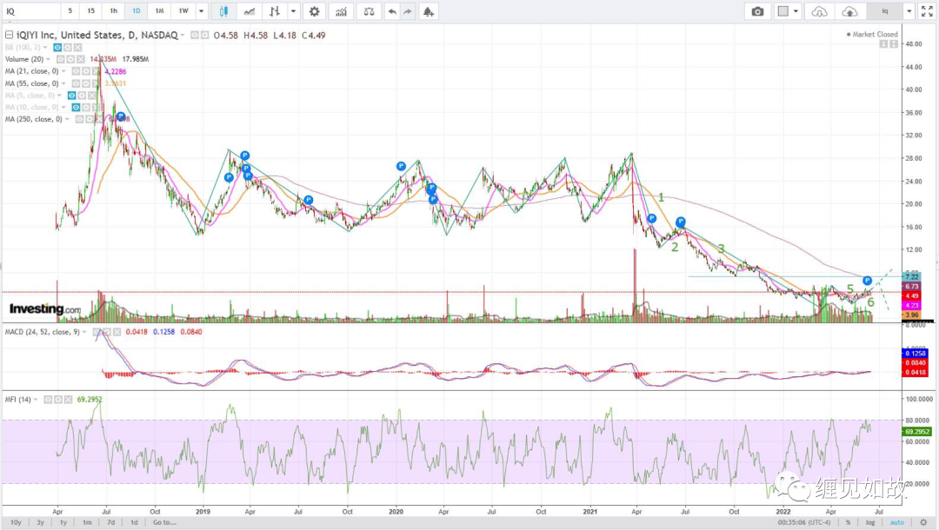Select the 1M interval

pyautogui.click(x=159, y=11)
